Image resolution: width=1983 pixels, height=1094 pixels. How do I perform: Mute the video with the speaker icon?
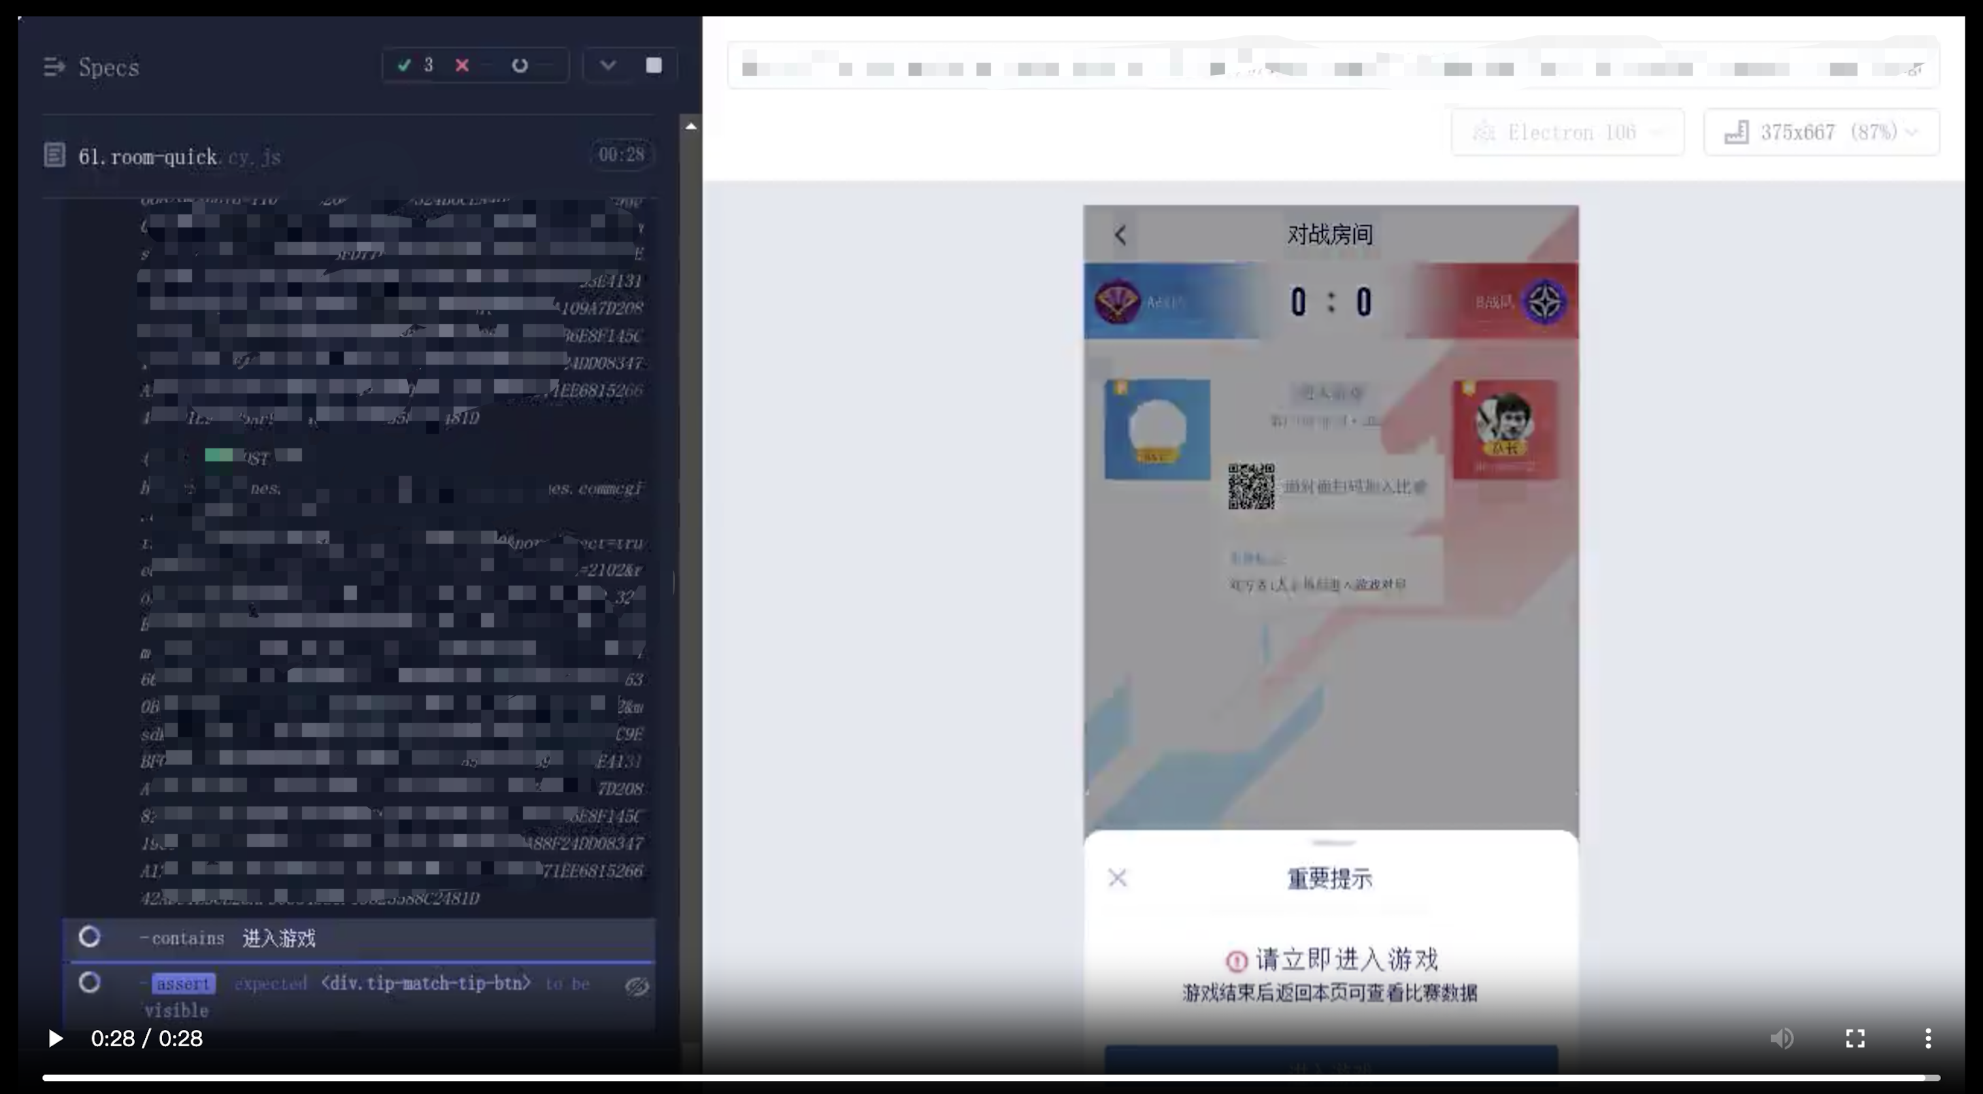[1781, 1038]
